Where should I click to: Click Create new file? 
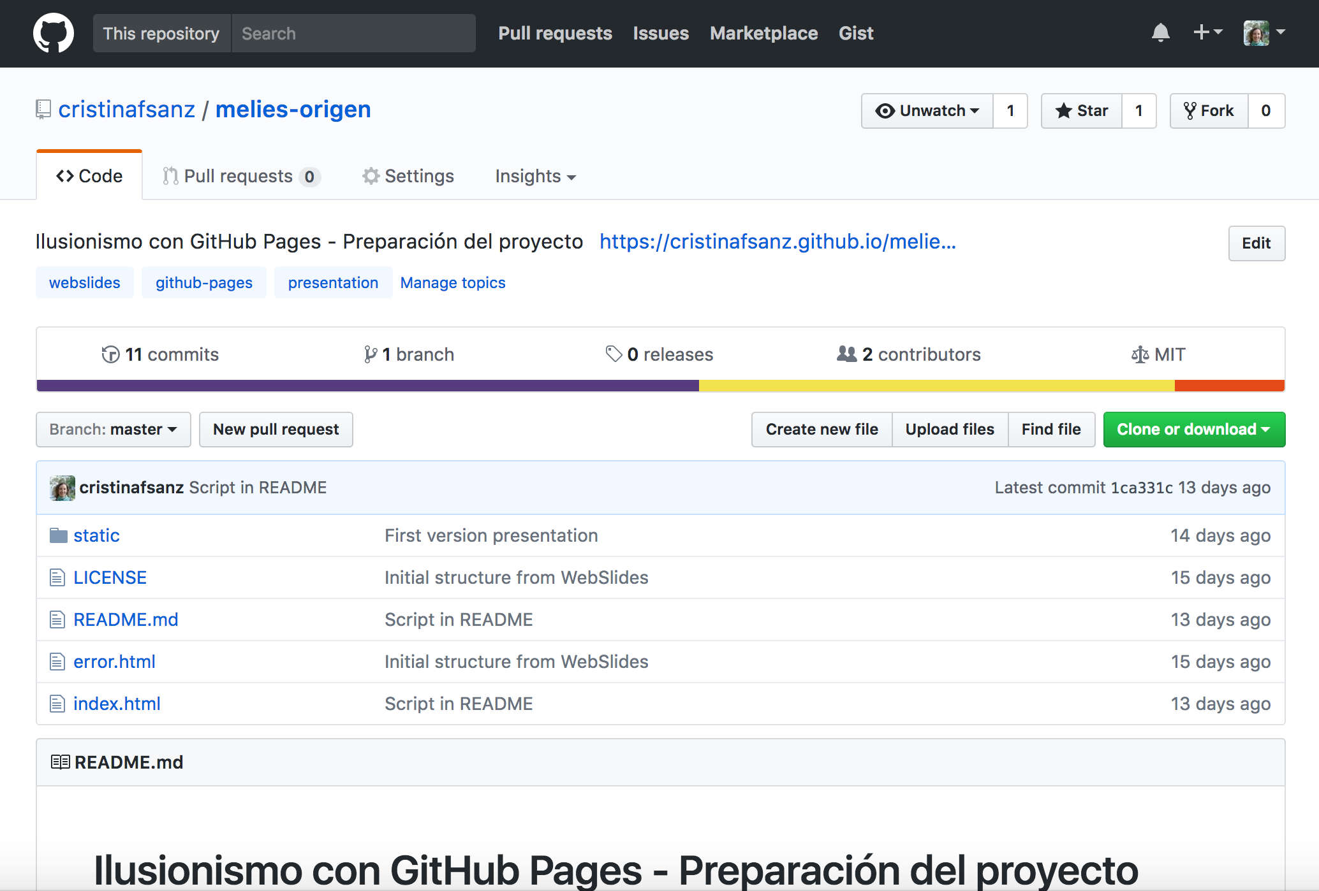coord(822,430)
